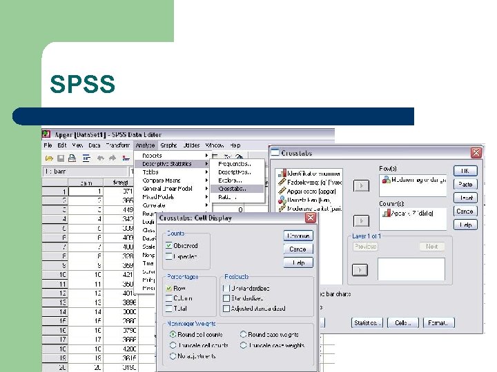Move variable with the Row(s) arrow button
The width and height of the screenshot is (497, 372).
pos(361,186)
